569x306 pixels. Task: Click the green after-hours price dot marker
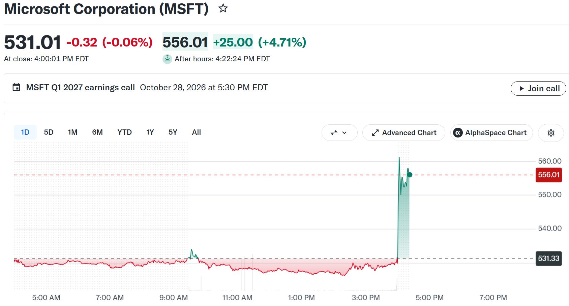(x=410, y=175)
